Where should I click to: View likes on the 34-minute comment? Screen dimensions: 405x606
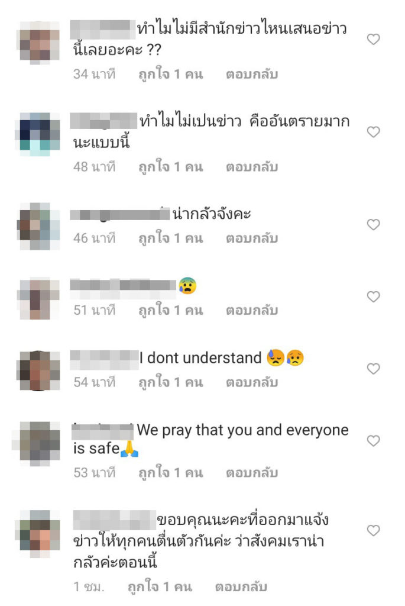click(171, 74)
